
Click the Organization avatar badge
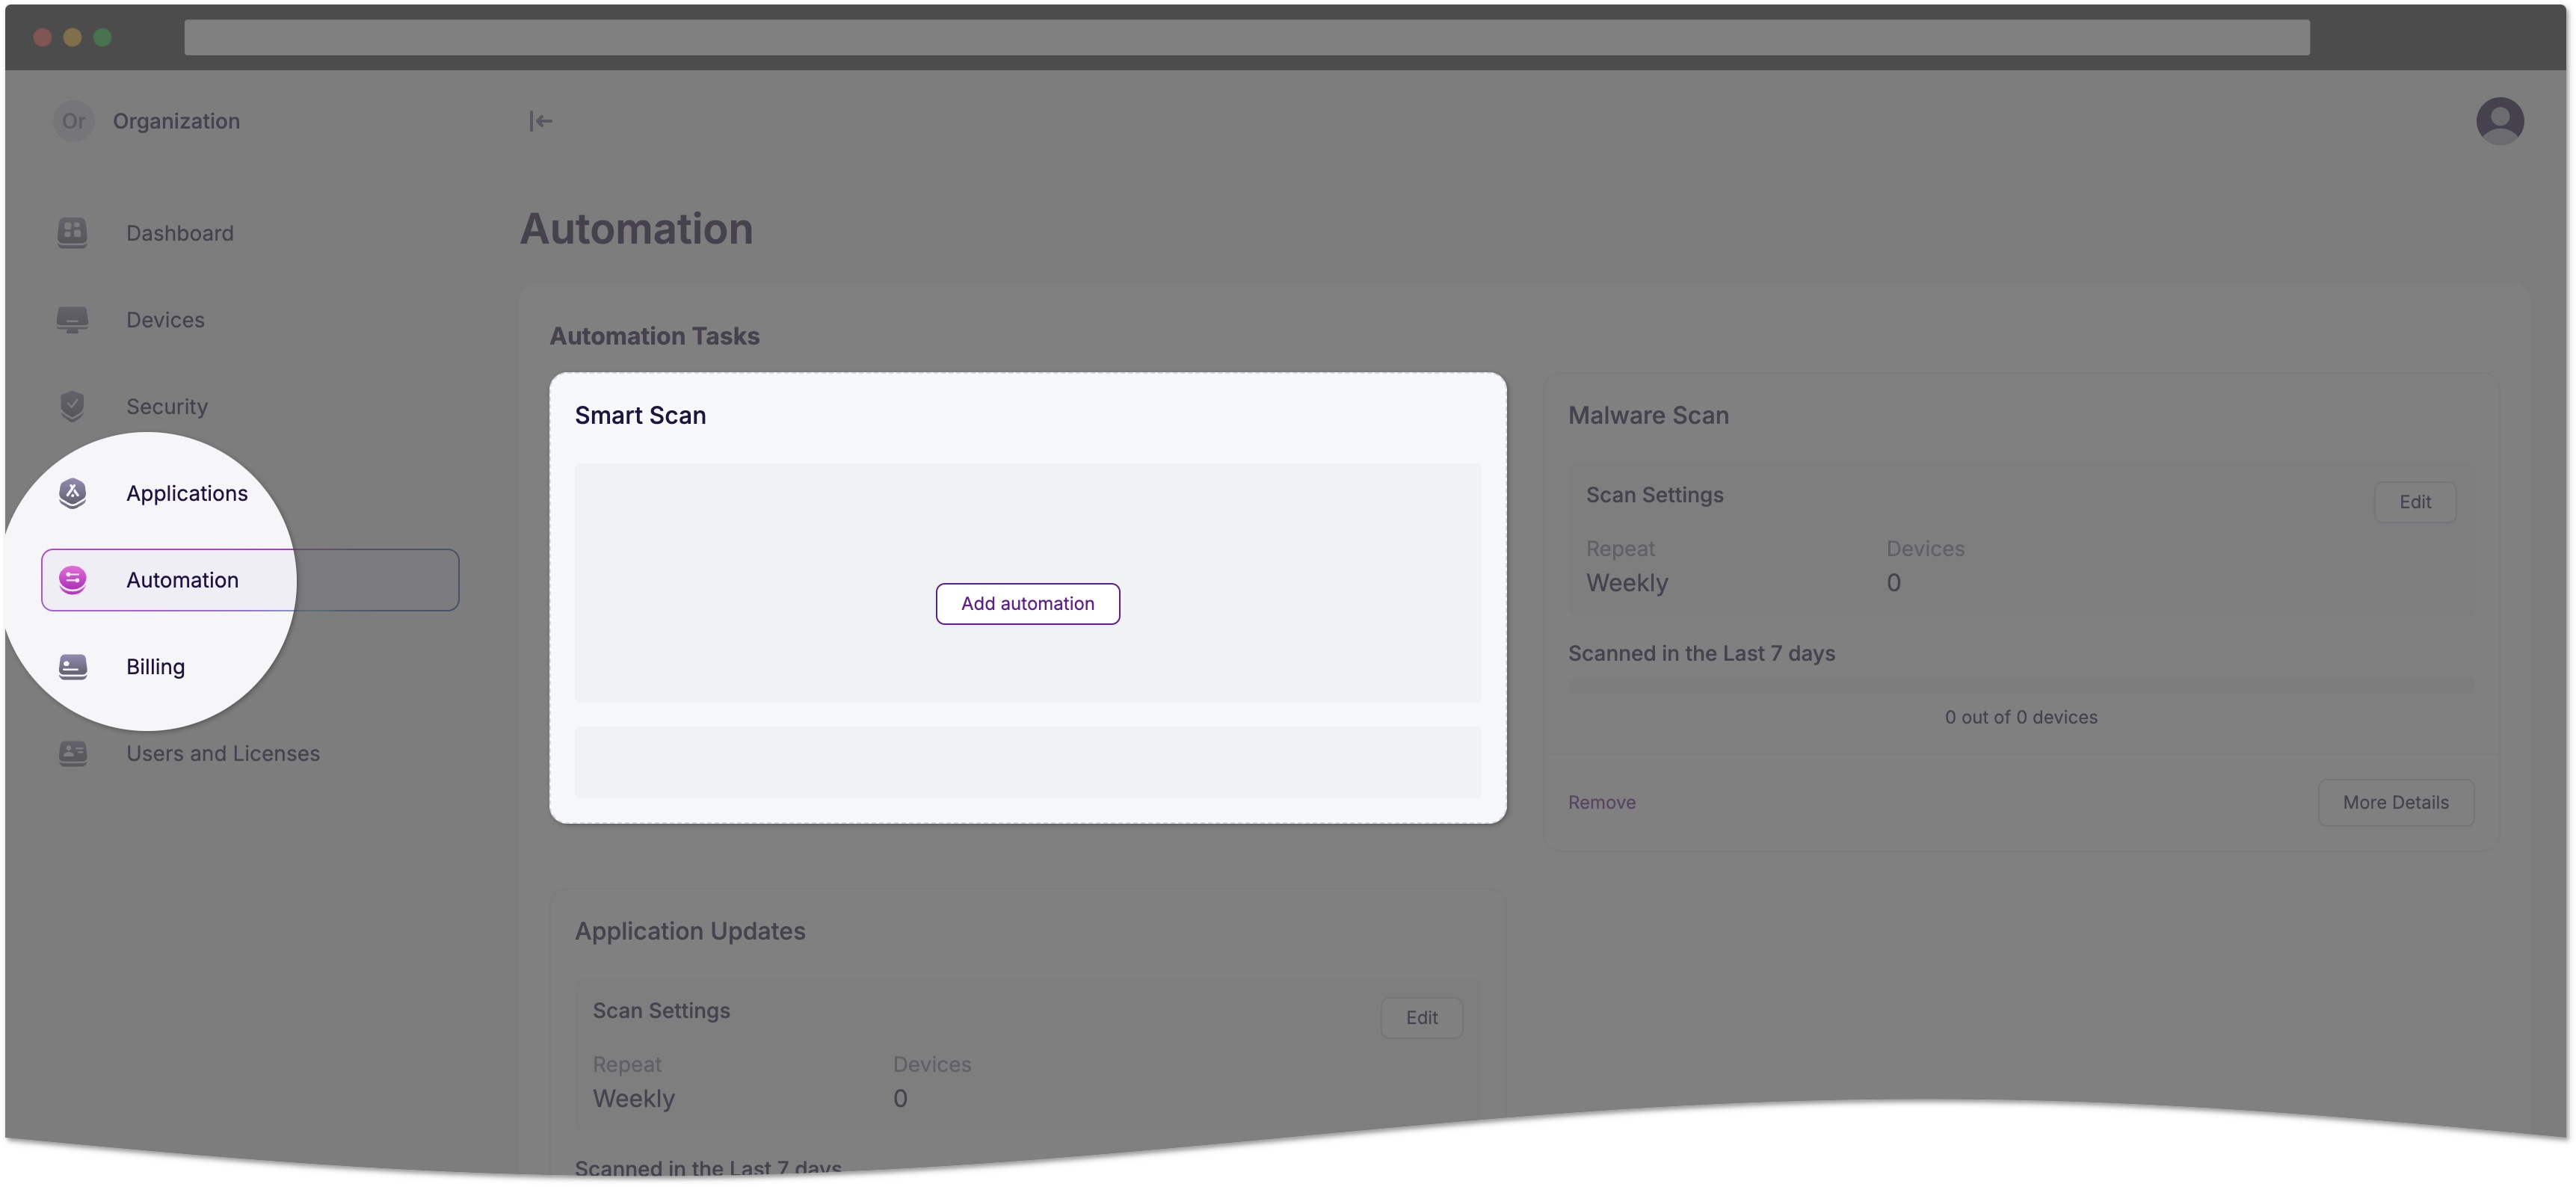point(73,121)
